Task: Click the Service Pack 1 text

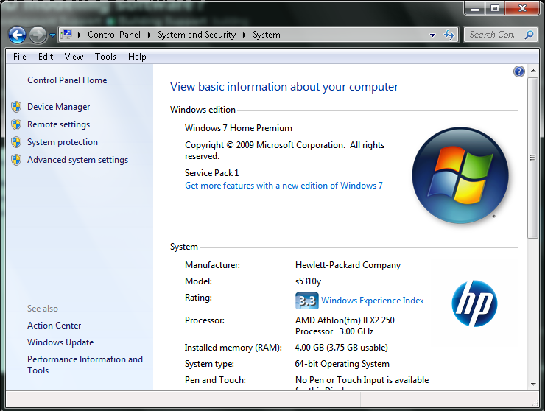Action: point(211,173)
